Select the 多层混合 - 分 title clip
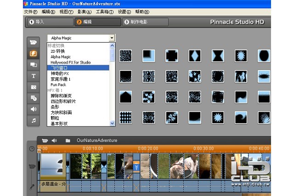 click(53, 186)
